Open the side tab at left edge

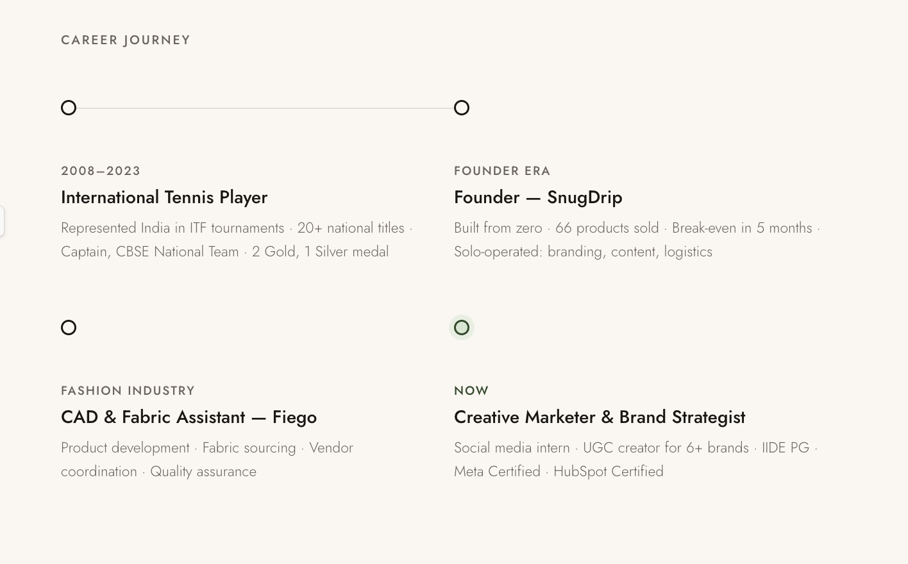(x=2, y=221)
